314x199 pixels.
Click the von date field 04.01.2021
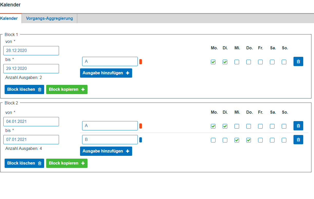coord(31,122)
